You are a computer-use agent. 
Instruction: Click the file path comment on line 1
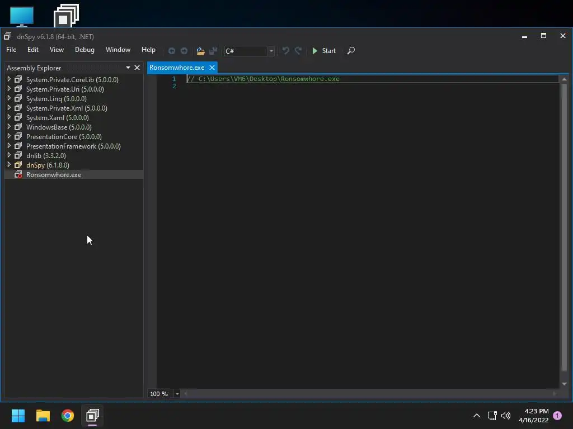[x=263, y=79]
